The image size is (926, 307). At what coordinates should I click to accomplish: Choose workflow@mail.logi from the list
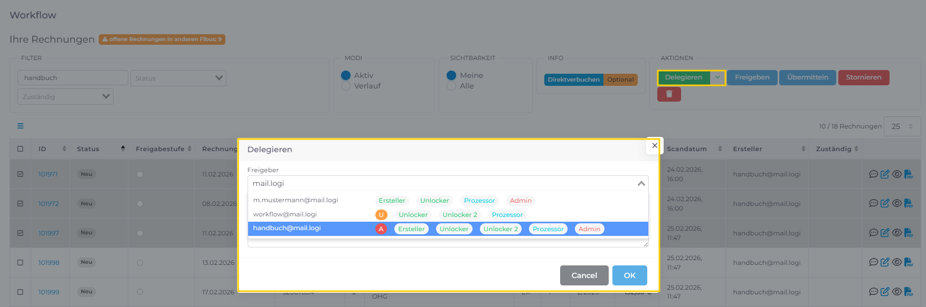285,214
